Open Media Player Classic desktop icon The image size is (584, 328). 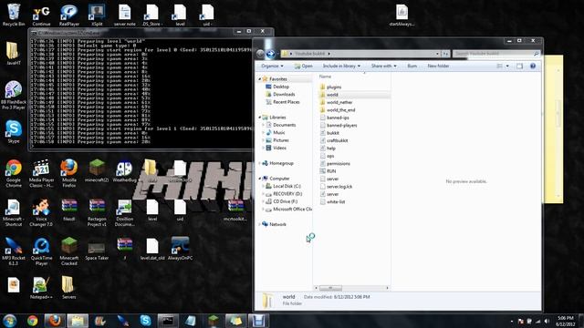click(x=41, y=173)
